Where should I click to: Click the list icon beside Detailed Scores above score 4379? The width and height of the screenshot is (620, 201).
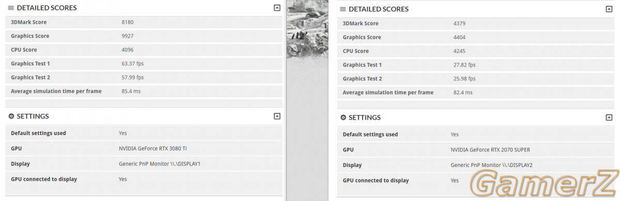pyautogui.click(x=343, y=9)
